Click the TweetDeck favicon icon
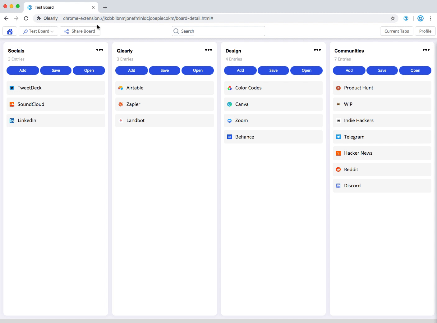Screen dimensions: 437x323 [x=12, y=88]
